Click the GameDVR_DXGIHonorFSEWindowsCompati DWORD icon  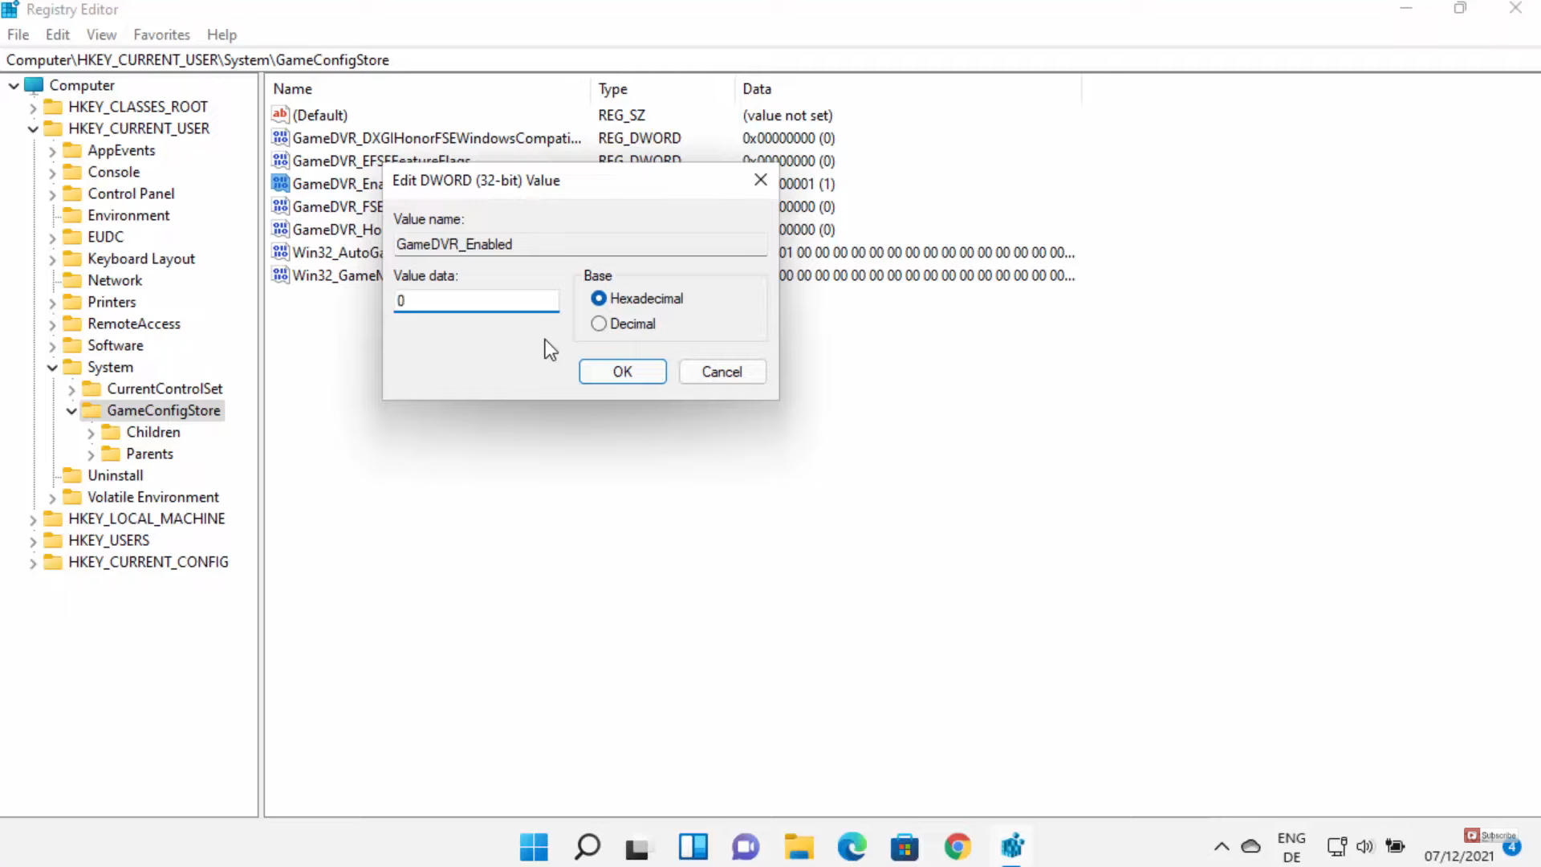(279, 138)
